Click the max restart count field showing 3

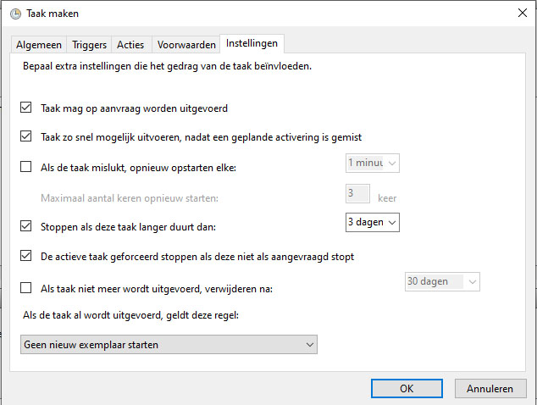(357, 193)
